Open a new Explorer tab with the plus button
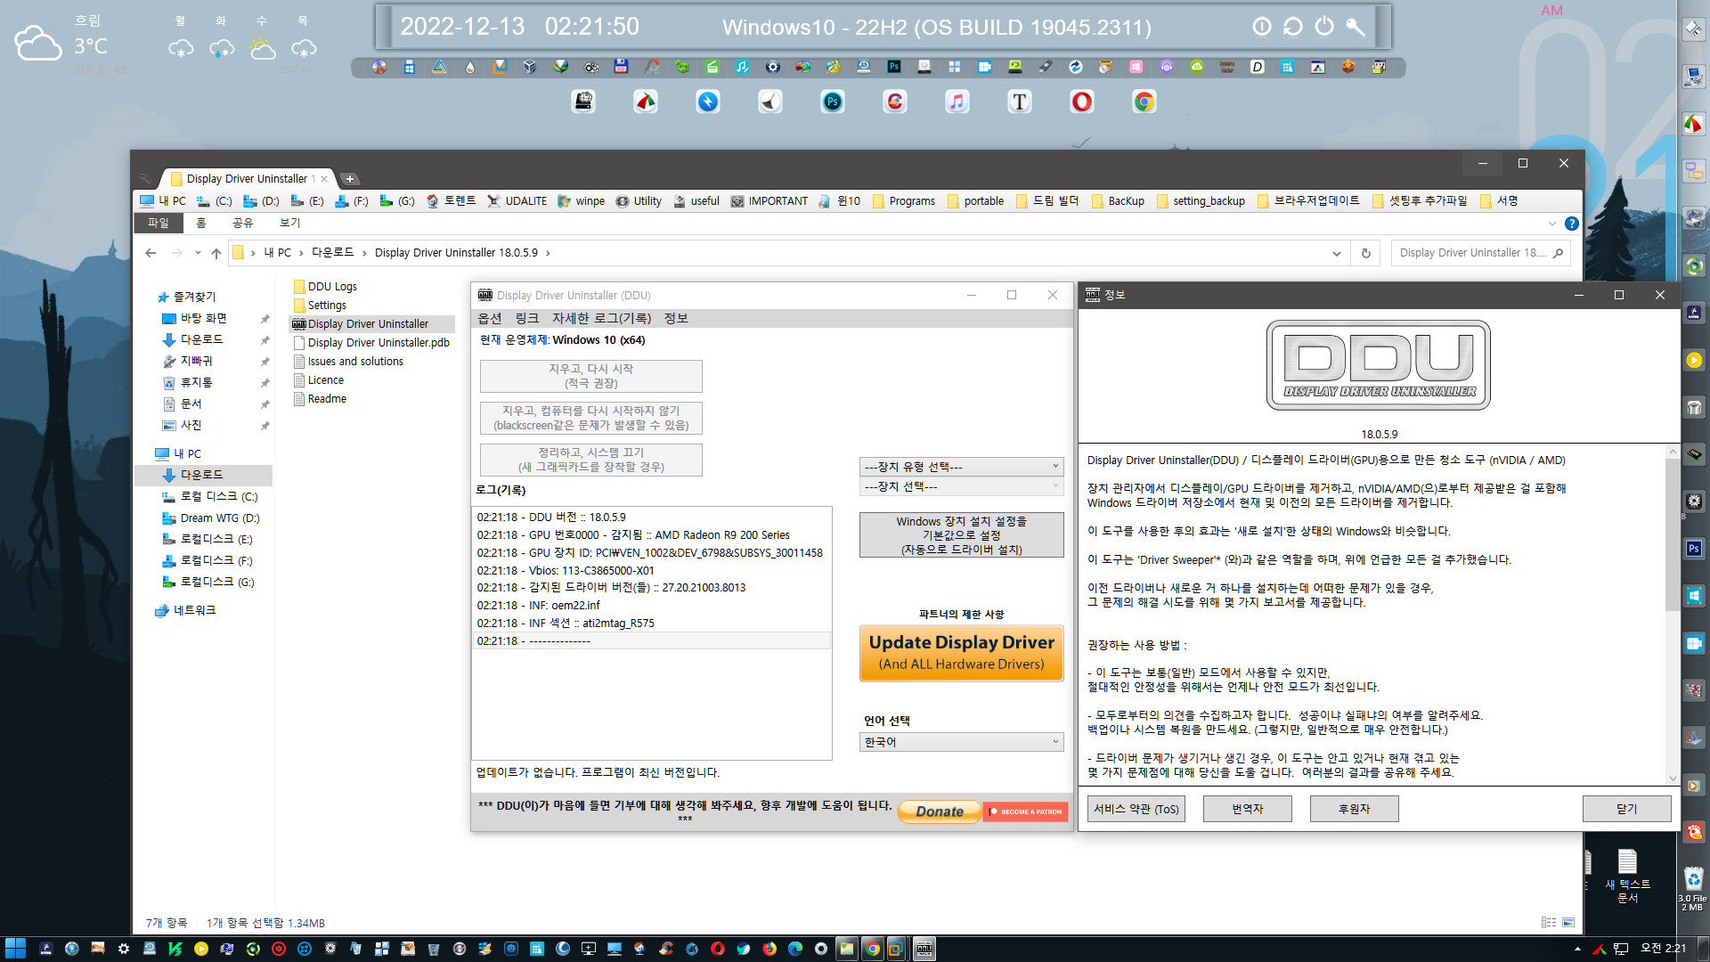1710x962 pixels. (350, 179)
